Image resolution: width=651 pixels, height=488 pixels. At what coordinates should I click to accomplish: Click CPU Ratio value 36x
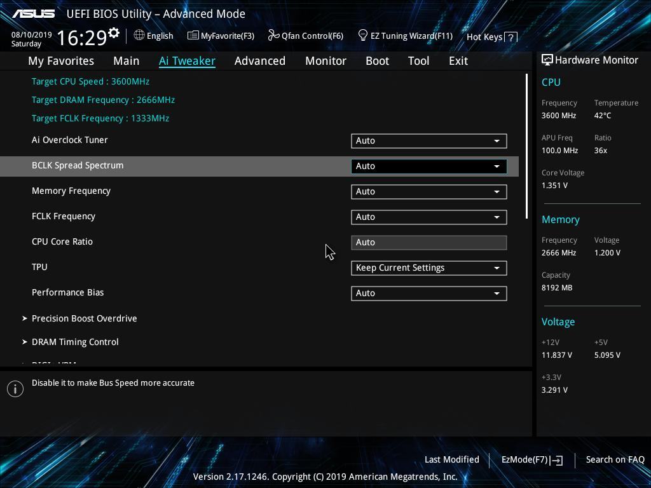[x=600, y=150]
